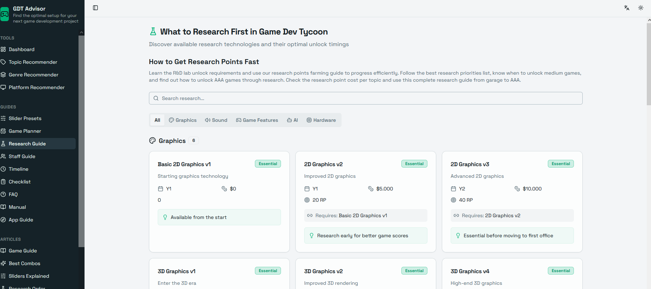Open Timeline guide
The image size is (651, 289).
point(38,169)
